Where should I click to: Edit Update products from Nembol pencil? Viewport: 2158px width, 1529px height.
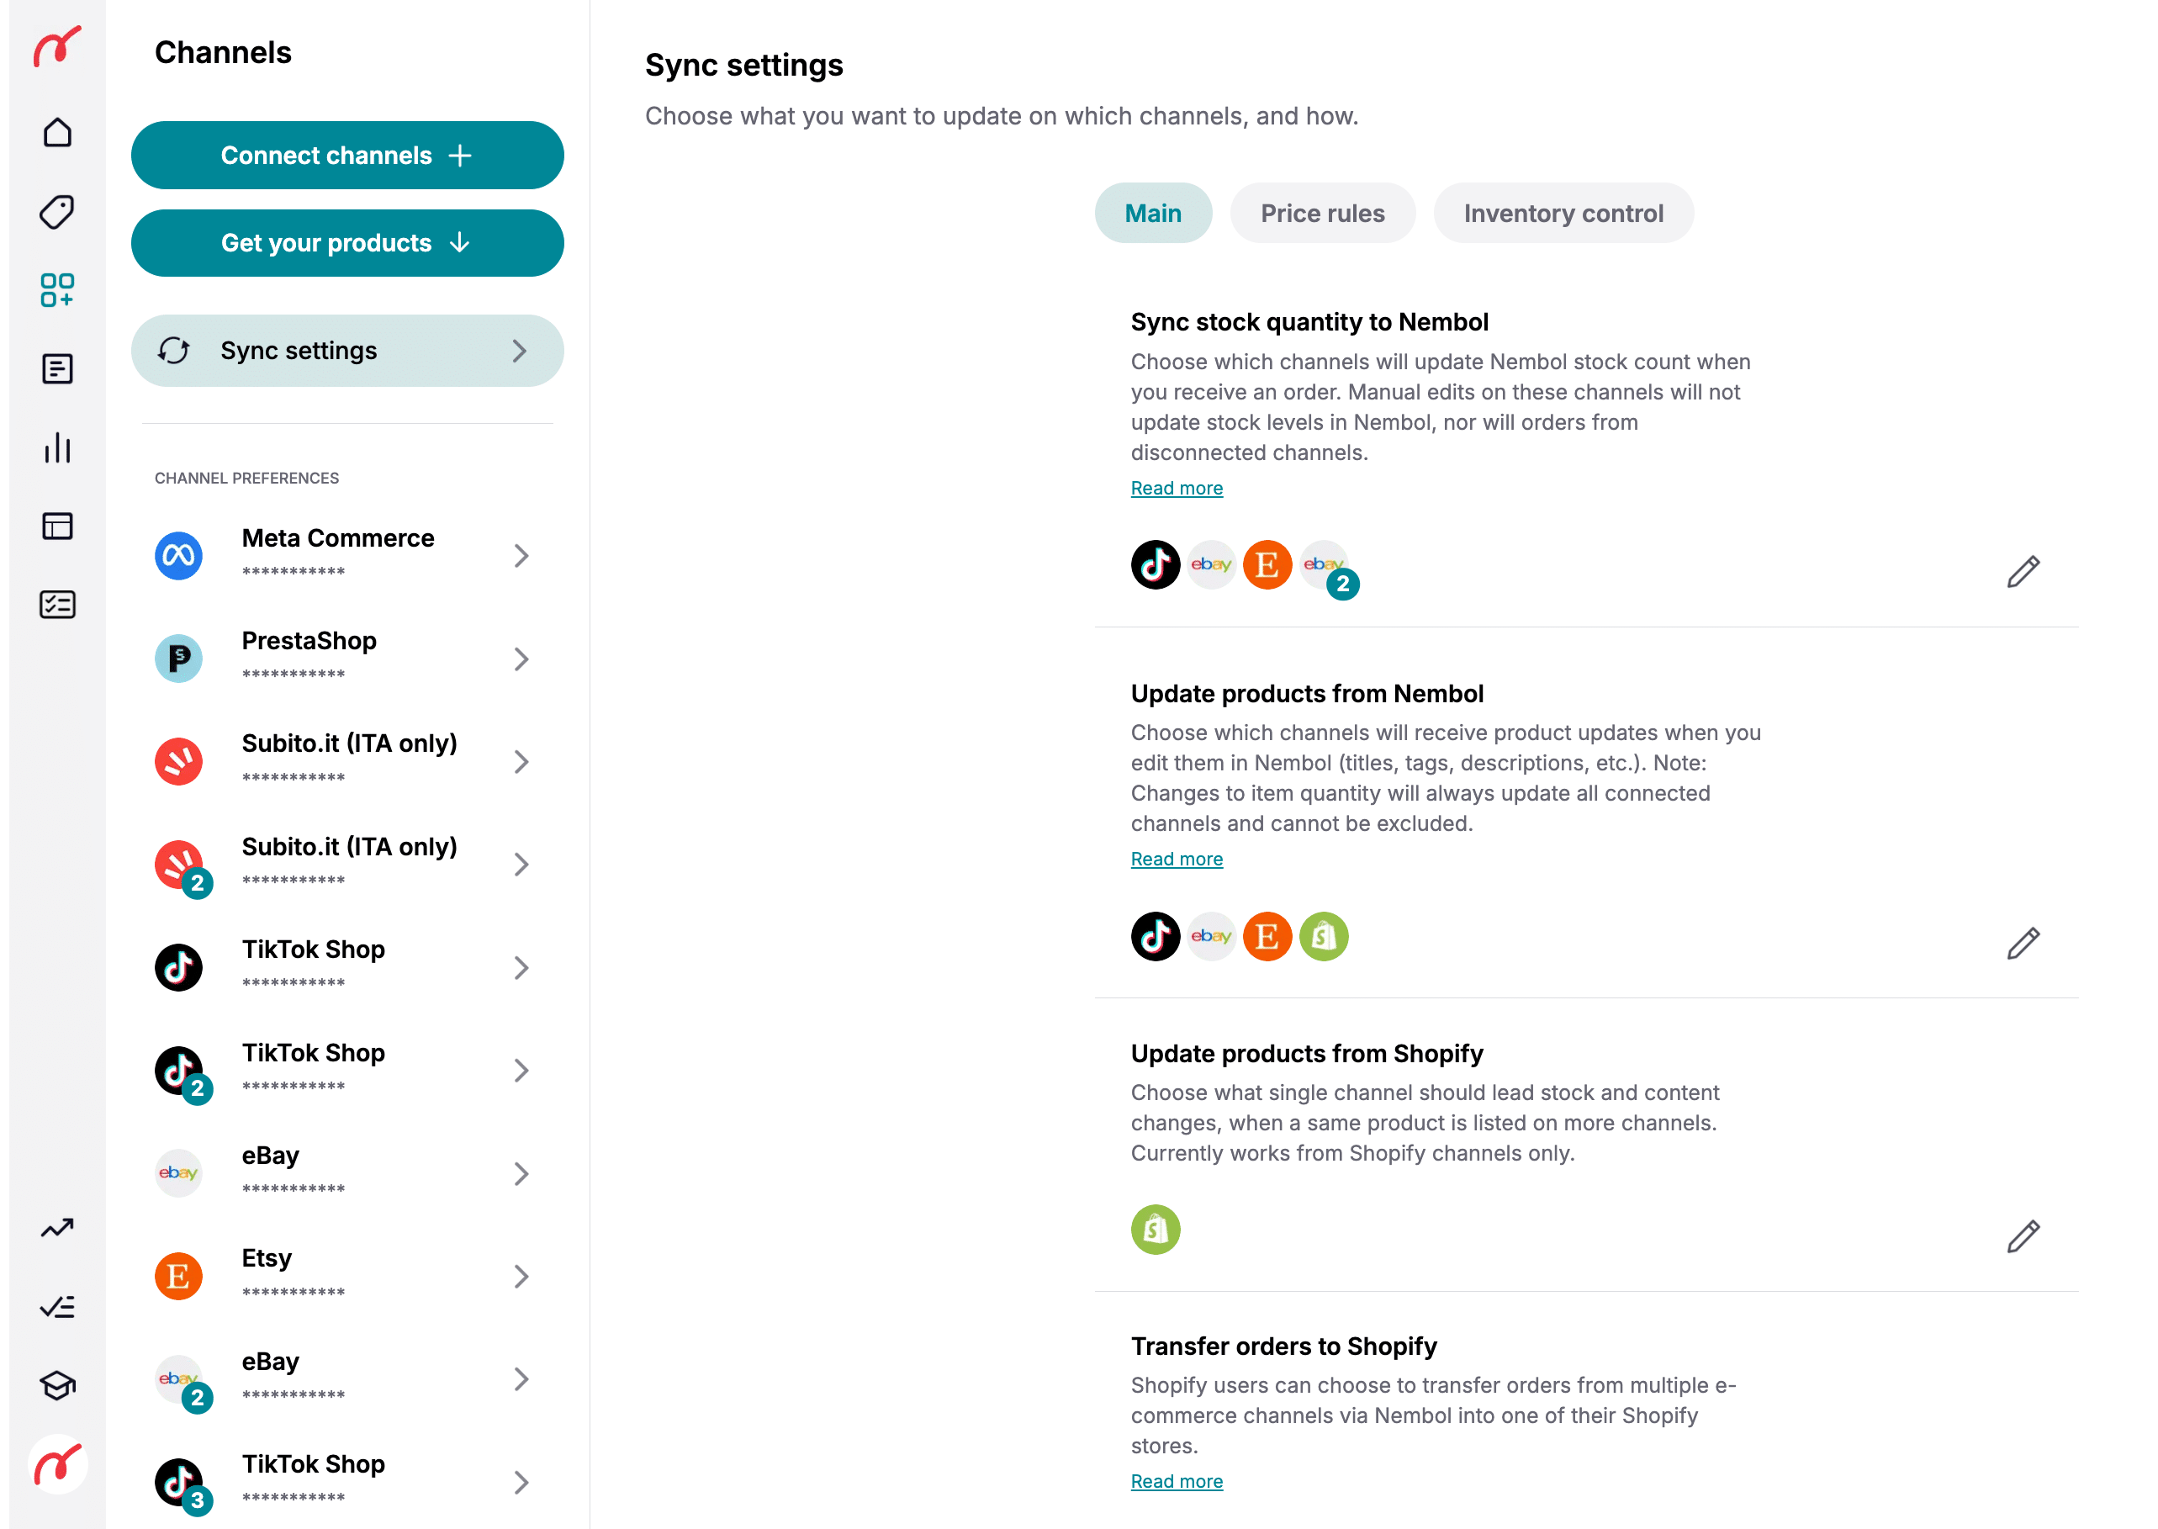(2023, 943)
